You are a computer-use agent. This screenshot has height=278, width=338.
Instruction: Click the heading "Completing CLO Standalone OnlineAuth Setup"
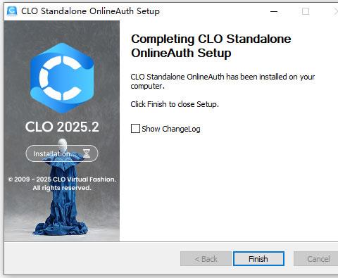[x=211, y=46]
